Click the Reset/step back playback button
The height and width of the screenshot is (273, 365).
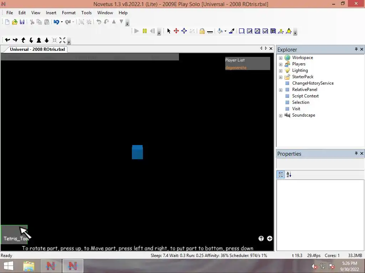pyautogui.click(x=153, y=31)
